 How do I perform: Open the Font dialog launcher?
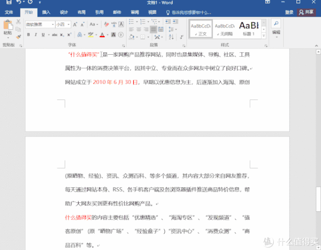pyautogui.click(x=123, y=46)
